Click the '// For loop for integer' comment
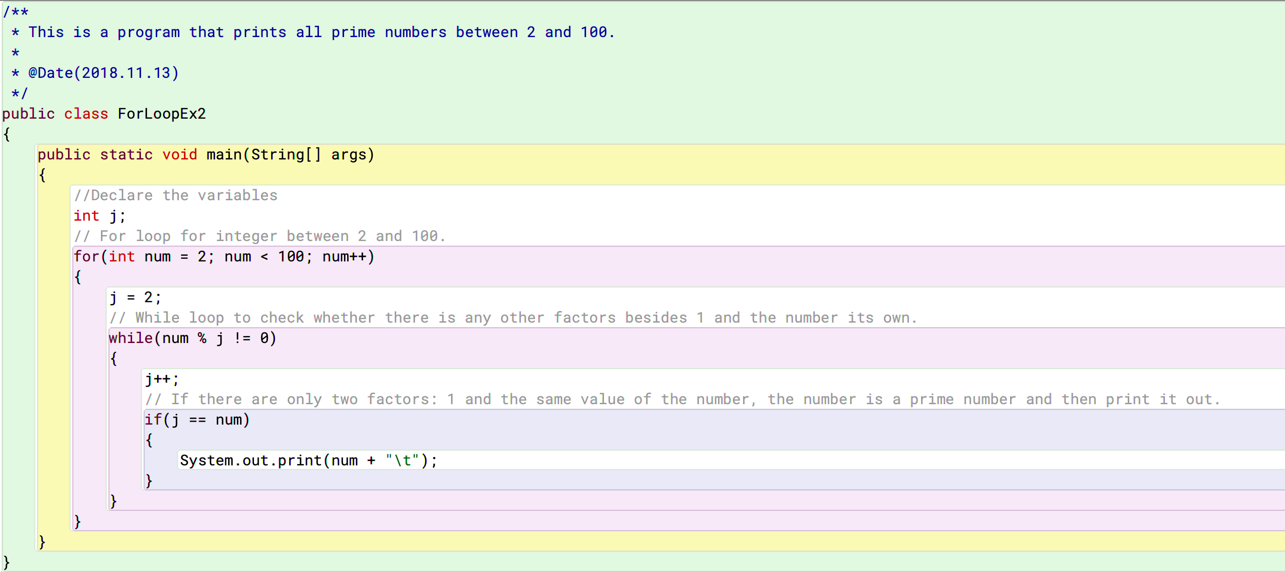 point(260,236)
